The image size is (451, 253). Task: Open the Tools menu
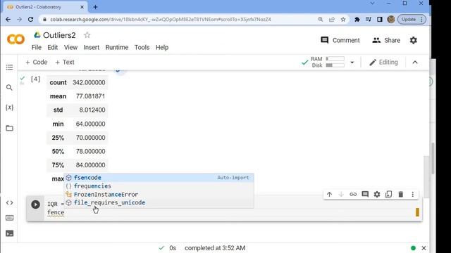(x=142, y=48)
